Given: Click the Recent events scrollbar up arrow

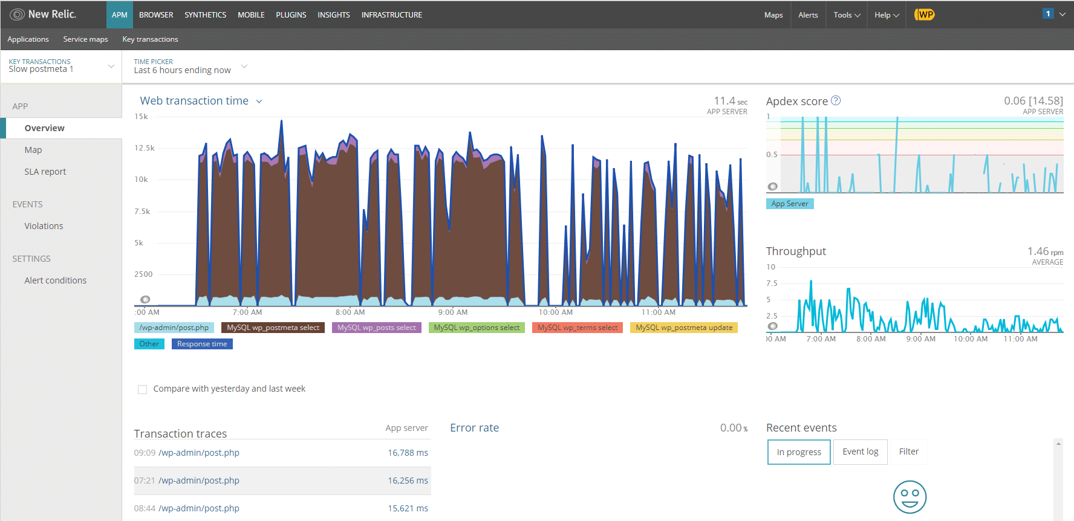Looking at the screenshot, I should click(x=1058, y=444).
